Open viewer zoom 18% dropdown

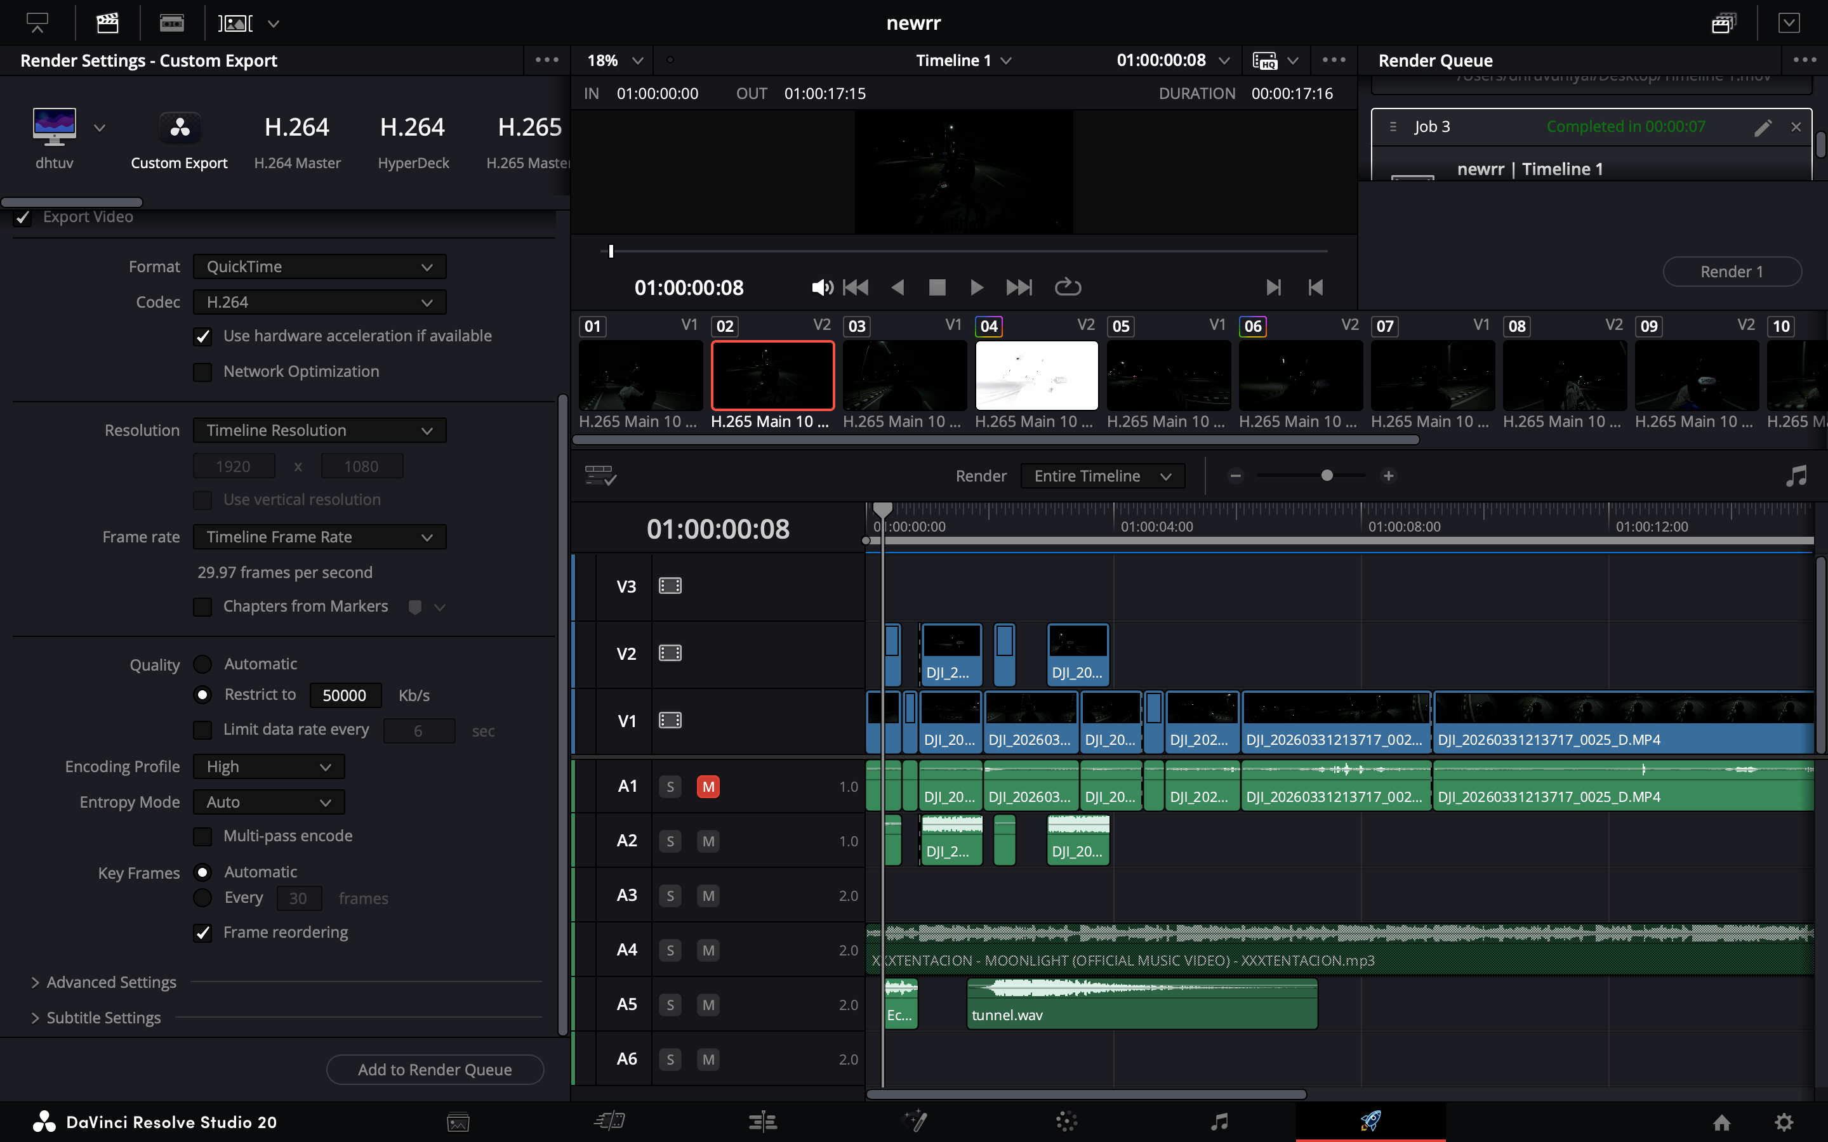pos(615,60)
